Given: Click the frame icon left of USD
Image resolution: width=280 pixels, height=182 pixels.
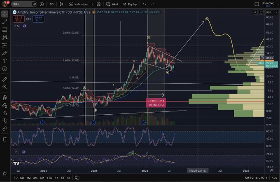Looking at the screenshot, I should [261, 12].
